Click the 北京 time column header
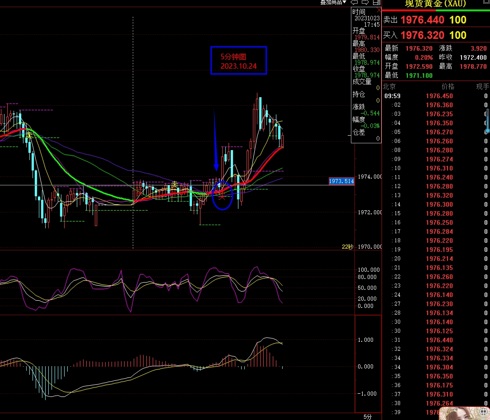Viewport: 490px width, 420px height. click(389, 86)
